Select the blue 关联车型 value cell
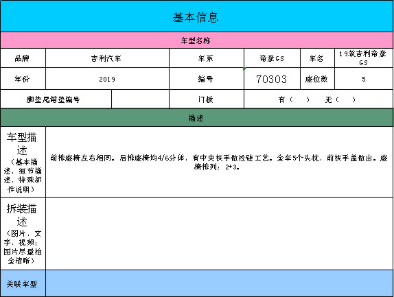Image resolution: width=394 pixels, height=297 pixels. point(219,283)
